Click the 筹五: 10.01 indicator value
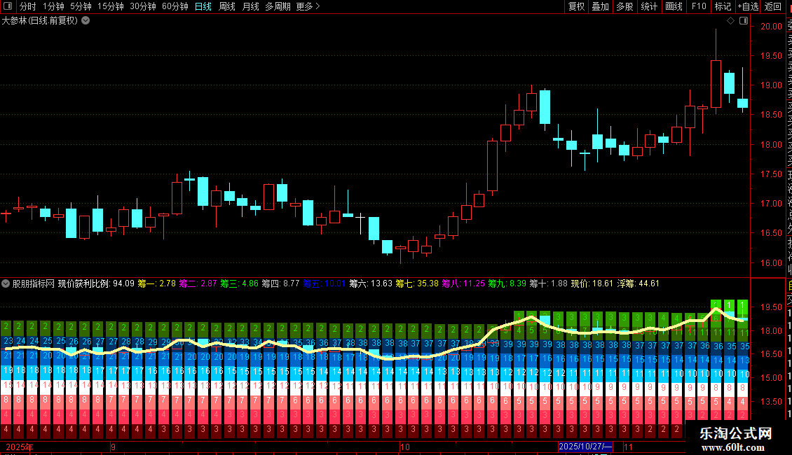The width and height of the screenshot is (792, 455). click(324, 283)
